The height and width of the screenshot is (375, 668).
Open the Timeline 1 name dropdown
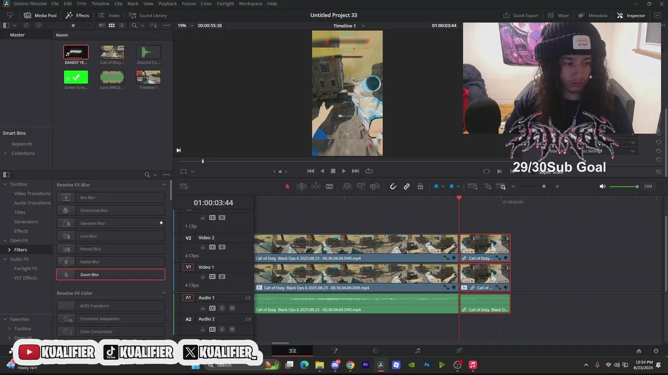point(363,26)
